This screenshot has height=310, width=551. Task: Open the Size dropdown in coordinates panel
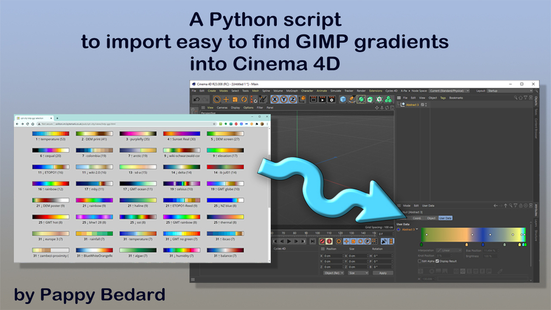click(358, 273)
